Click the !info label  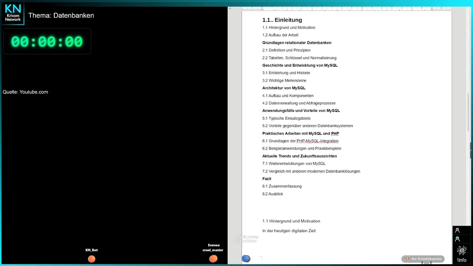click(x=462, y=260)
